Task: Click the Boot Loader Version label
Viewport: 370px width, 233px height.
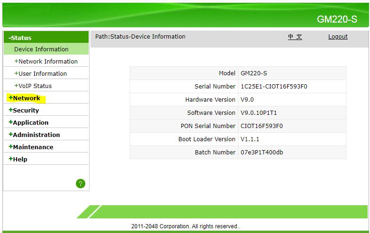Action: pos(207,139)
